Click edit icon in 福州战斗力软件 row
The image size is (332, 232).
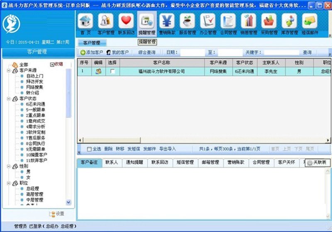pos(98,72)
